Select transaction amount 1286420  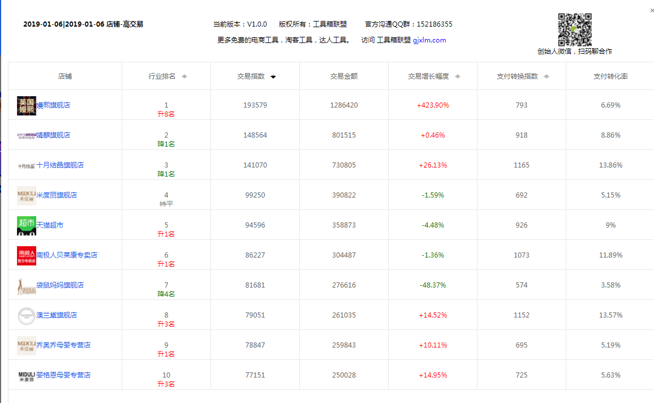[343, 105]
